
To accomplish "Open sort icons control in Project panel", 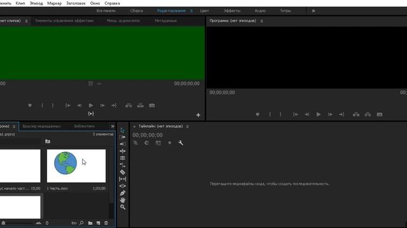I will coord(47,223).
